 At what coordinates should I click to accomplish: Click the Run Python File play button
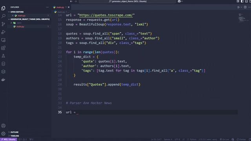(238, 7)
